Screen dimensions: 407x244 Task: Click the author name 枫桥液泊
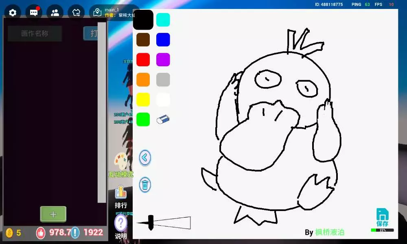[330, 232]
